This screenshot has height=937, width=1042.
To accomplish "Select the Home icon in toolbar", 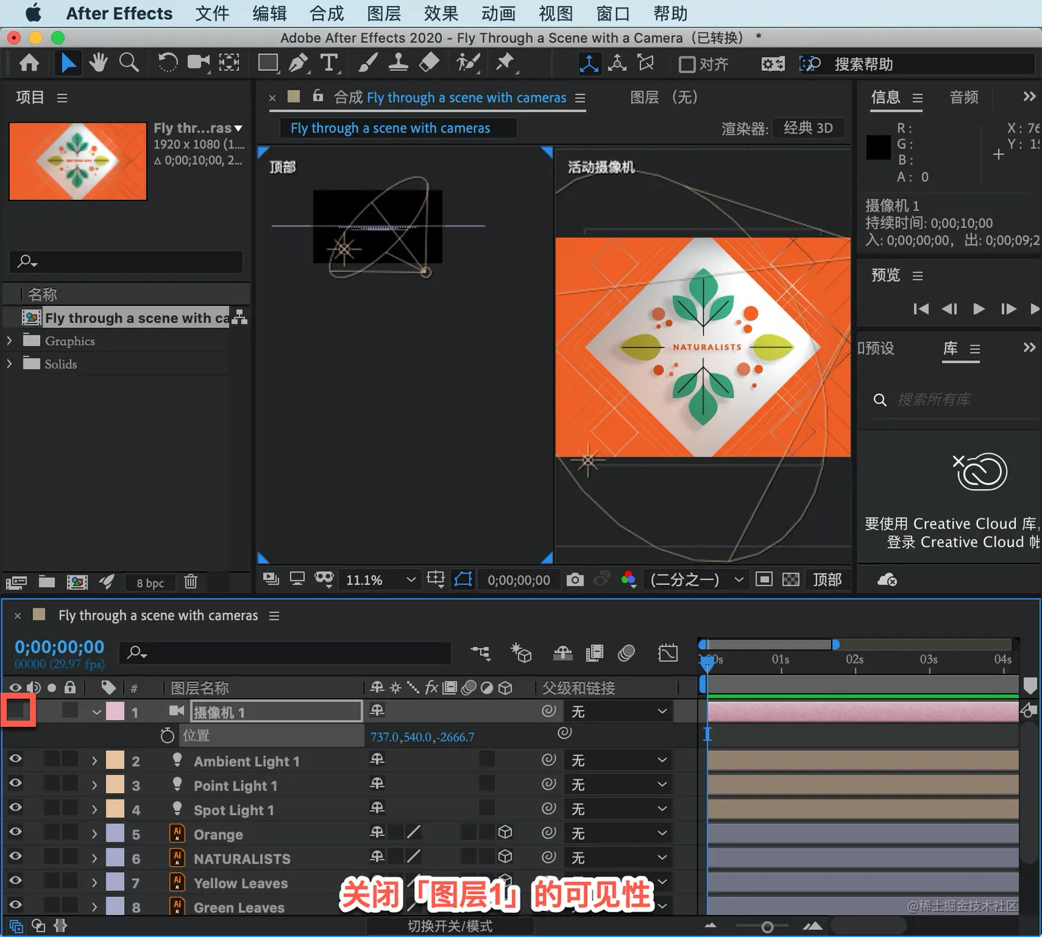I will (x=29, y=63).
